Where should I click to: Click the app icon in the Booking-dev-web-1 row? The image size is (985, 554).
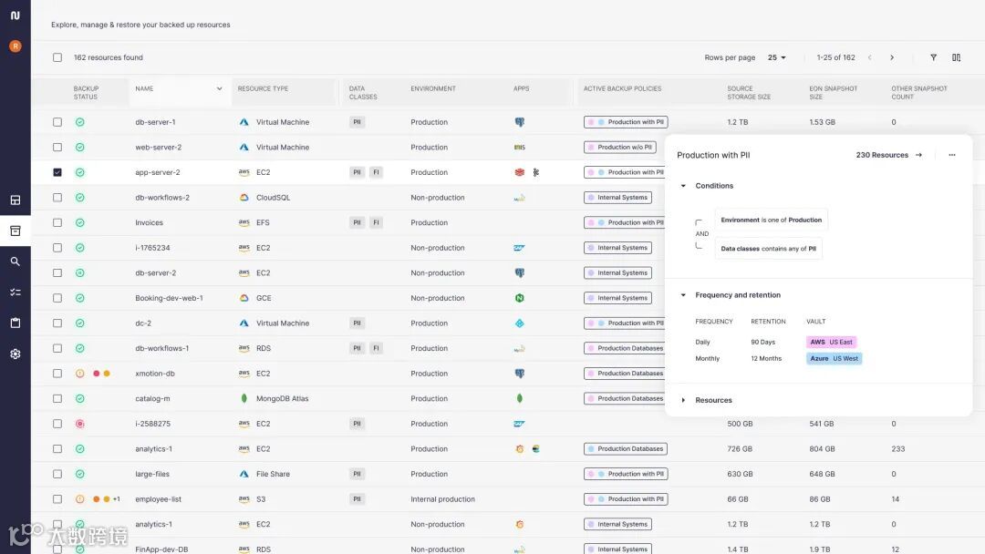520,298
